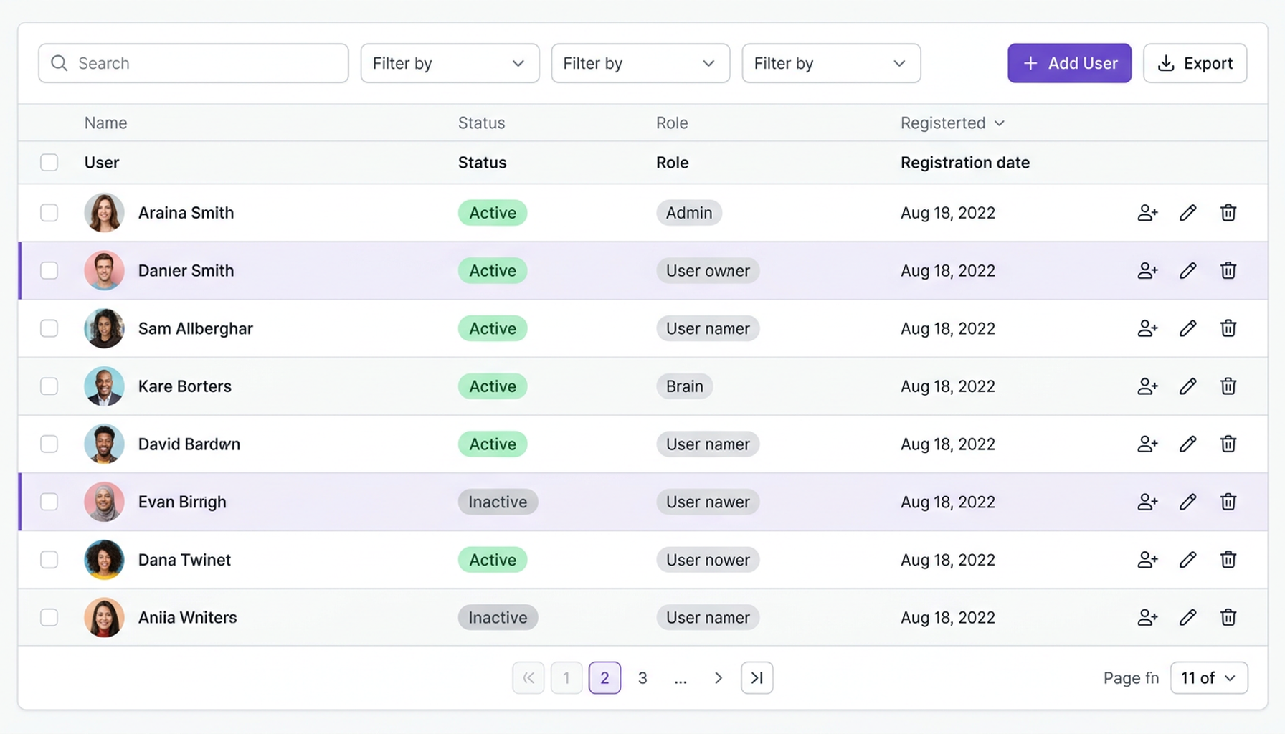
Task: Check the box next to Araina Smith
Action: pyautogui.click(x=49, y=213)
